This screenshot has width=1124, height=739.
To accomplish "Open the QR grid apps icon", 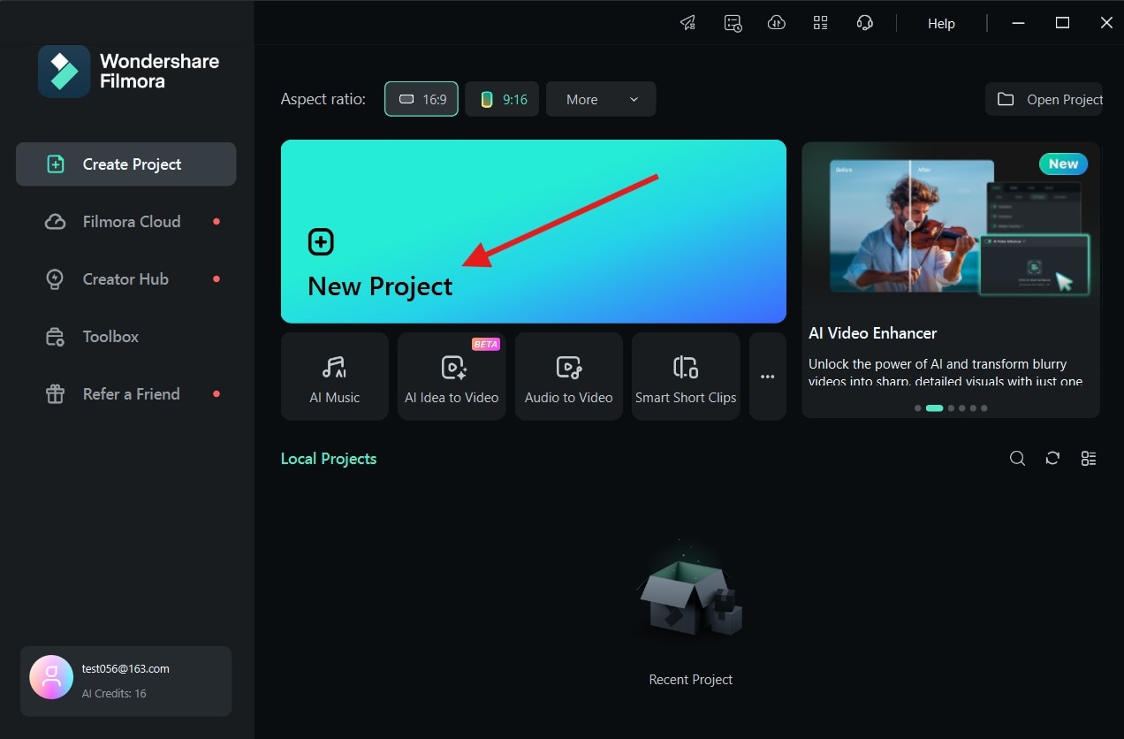I will click(821, 23).
